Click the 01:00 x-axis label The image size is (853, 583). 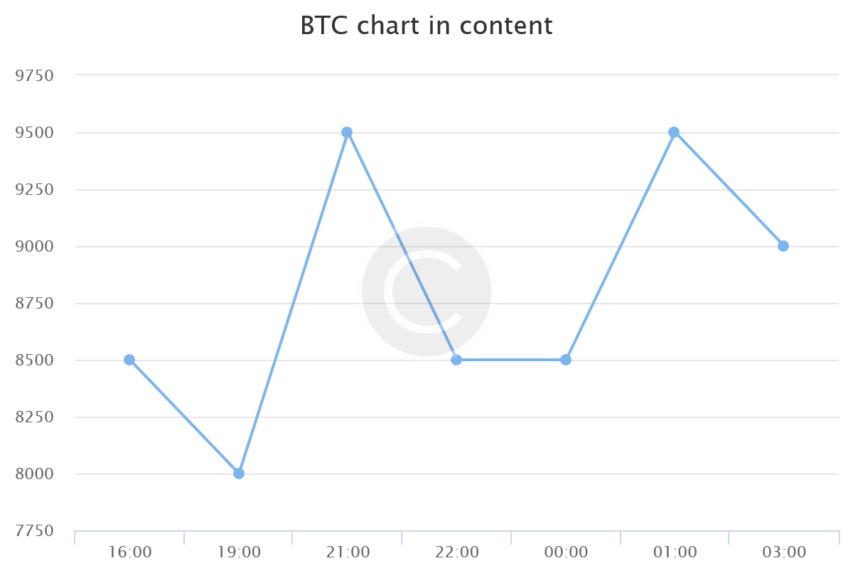click(x=675, y=552)
